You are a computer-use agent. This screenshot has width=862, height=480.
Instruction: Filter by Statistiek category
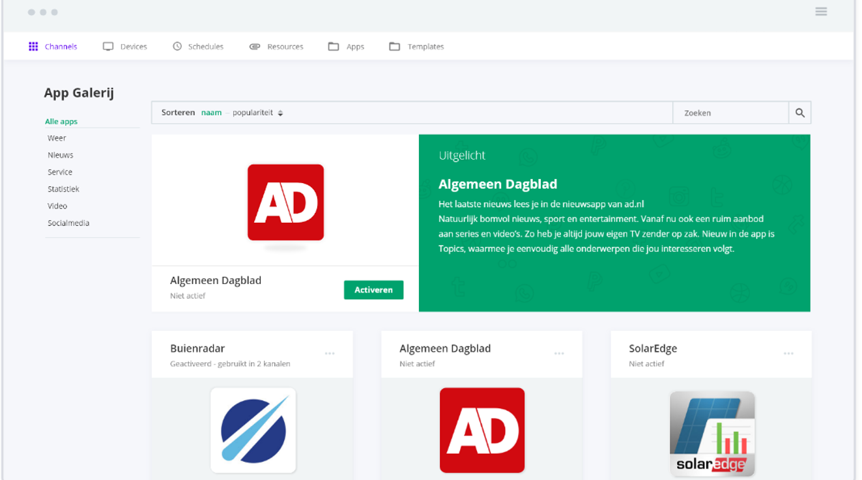click(63, 189)
